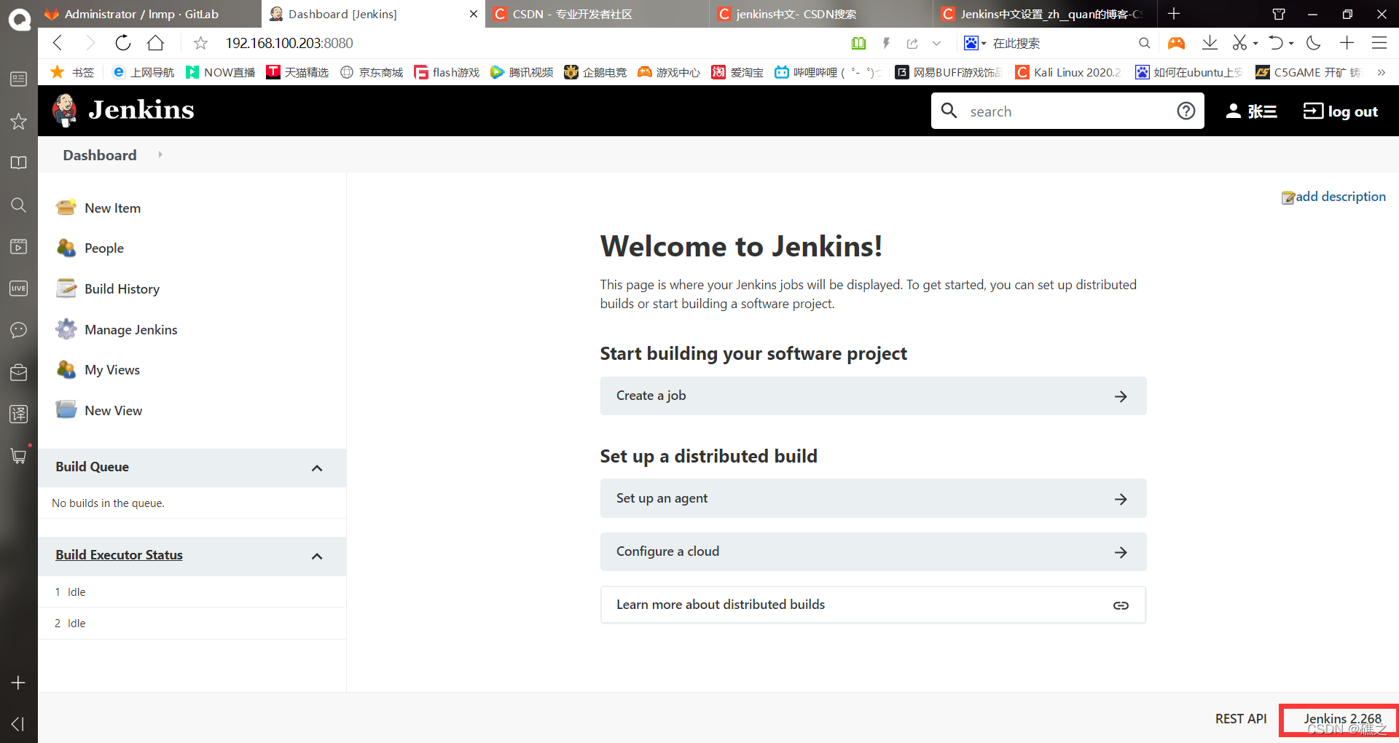Open browser main menu hamburger

(1379, 43)
